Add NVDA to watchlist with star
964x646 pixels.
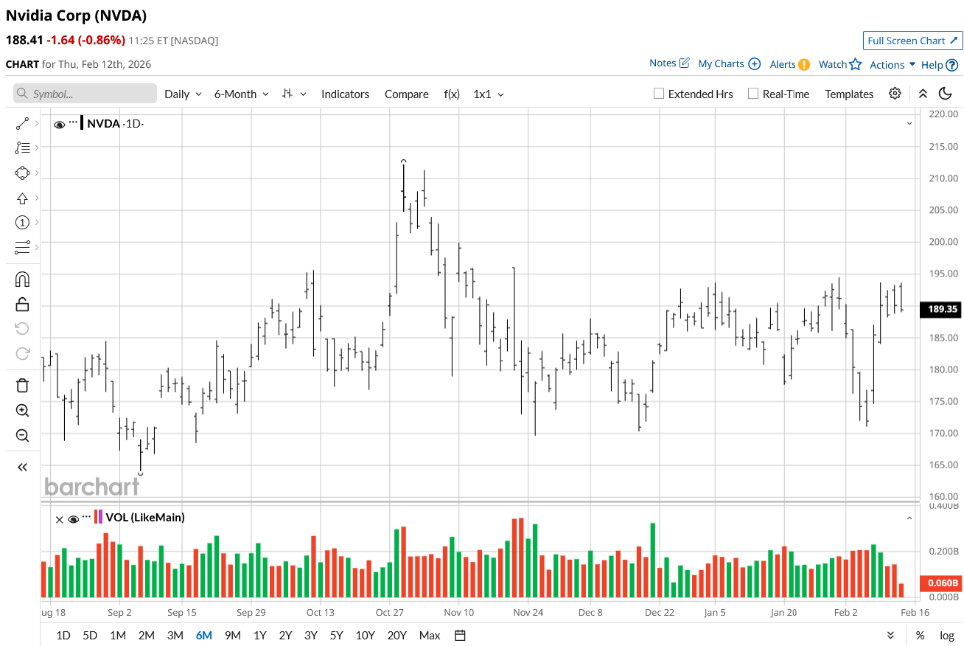click(x=855, y=64)
